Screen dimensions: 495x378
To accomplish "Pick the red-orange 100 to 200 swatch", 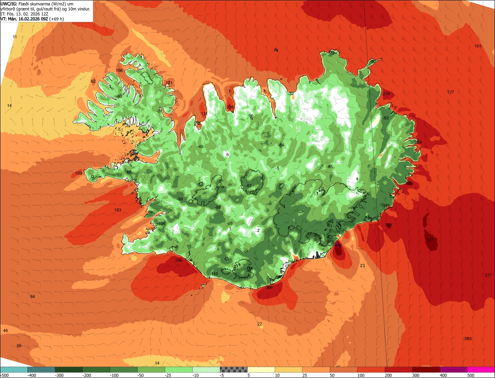I will (x=371, y=369).
